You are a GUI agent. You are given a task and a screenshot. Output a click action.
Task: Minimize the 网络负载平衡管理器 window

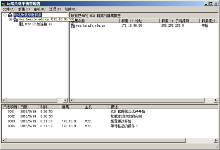pyautogui.click(x=206, y=4)
